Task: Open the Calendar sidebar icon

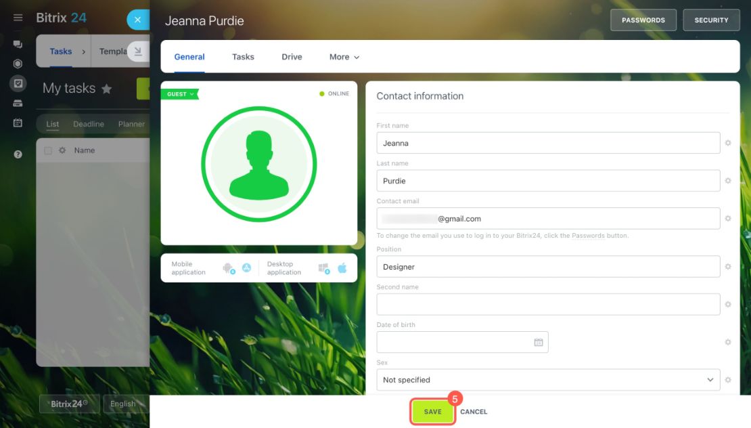Action: (x=18, y=123)
